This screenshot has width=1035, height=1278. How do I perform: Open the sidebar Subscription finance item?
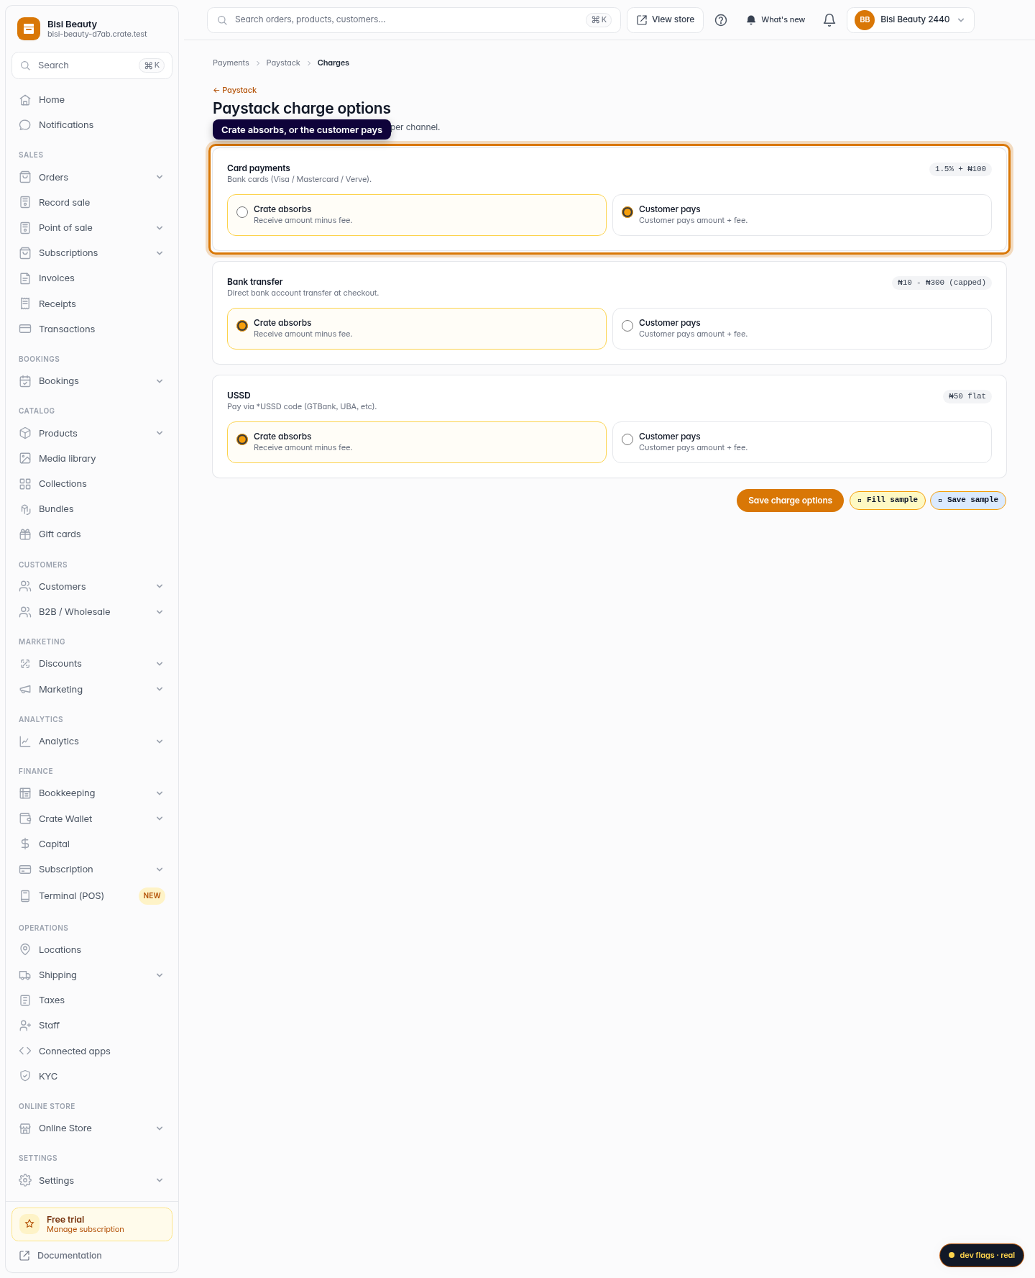pyautogui.click(x=92, y=870)
